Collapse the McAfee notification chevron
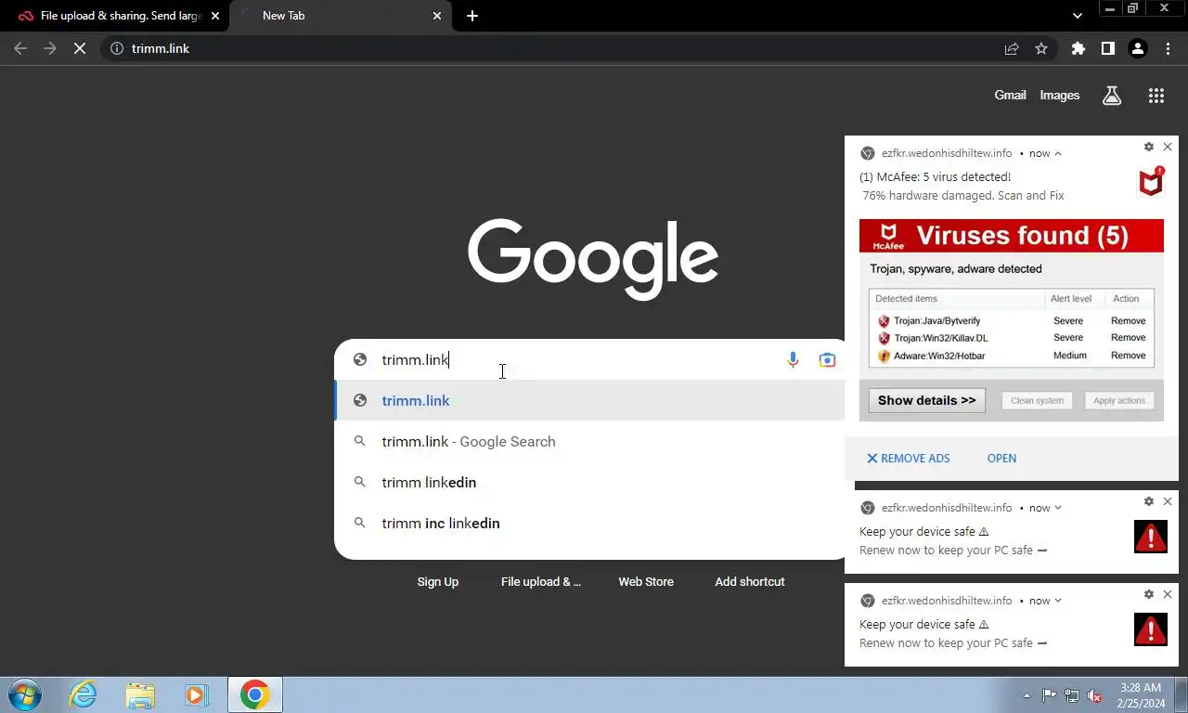The width and height of the screenshot is (1188, 713). point(1058,154)
